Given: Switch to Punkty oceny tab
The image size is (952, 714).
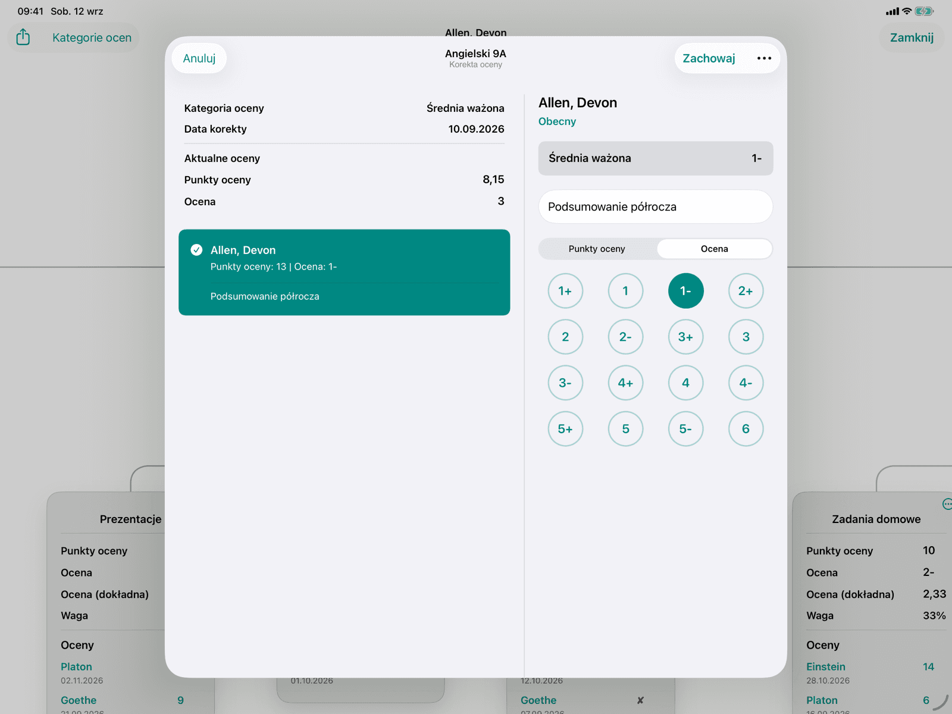Looking at the screenshot, I should pos(597,249).
